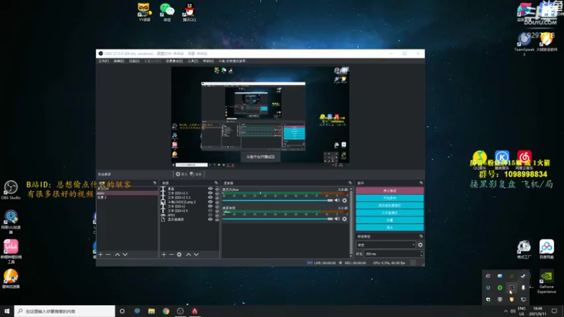Remove selected source with the minus icon
Screen dimensions: 564x317
pyautogui.click(x=171, y=254)
